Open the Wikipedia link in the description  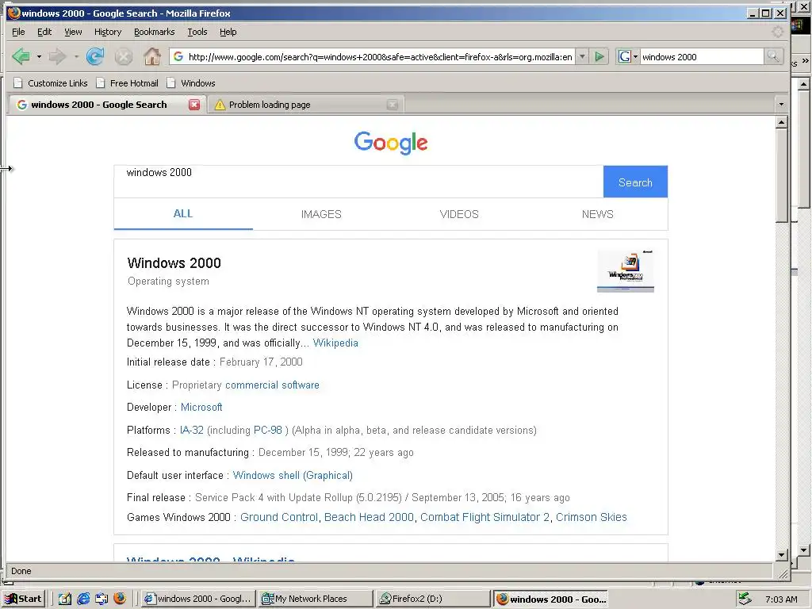click(335, 343)
